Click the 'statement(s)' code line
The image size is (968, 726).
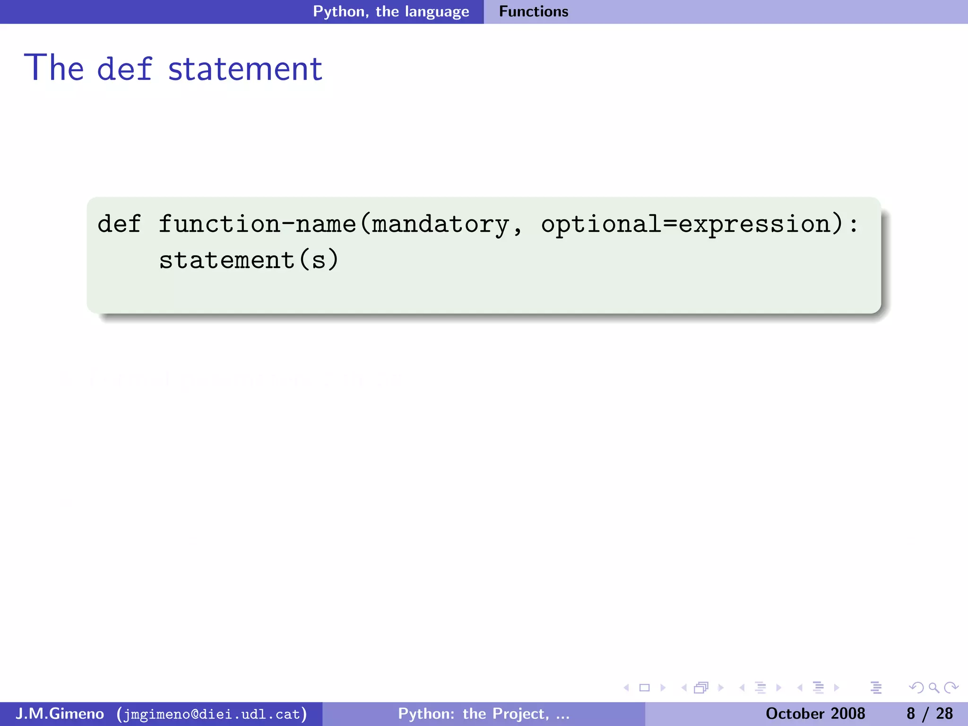(x=249, y=260)
